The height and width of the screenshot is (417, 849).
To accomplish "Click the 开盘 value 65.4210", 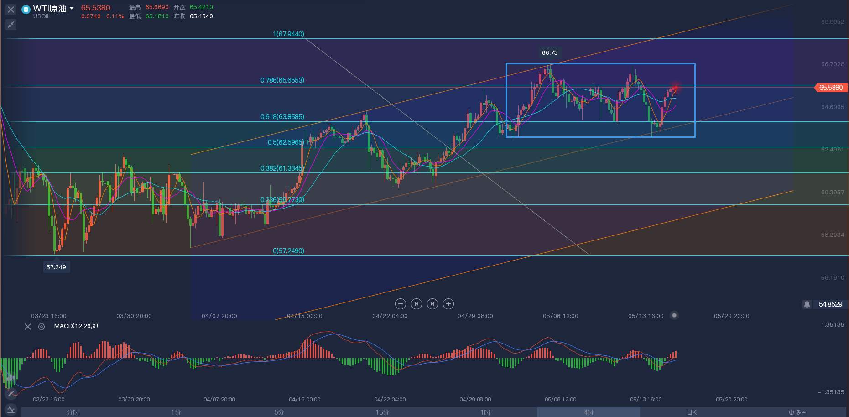I will tap(201, 7).
